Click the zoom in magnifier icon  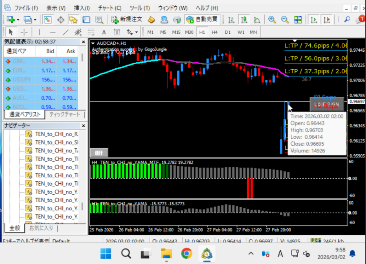point(272,20)
